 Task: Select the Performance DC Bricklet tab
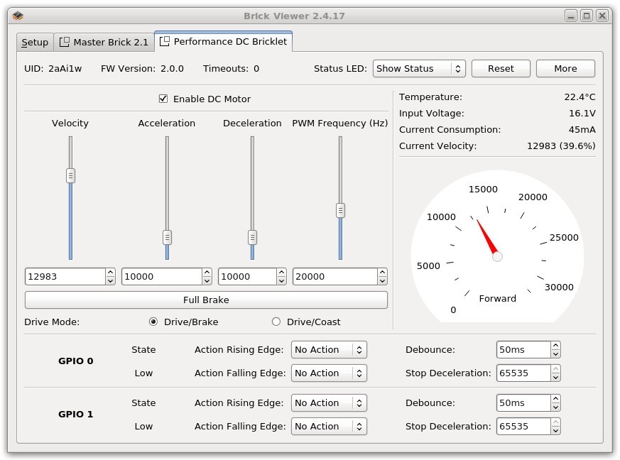coord(224,41)
